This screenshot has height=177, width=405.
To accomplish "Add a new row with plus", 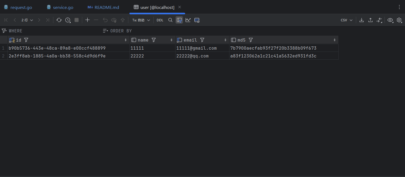I will click(87, 20).
